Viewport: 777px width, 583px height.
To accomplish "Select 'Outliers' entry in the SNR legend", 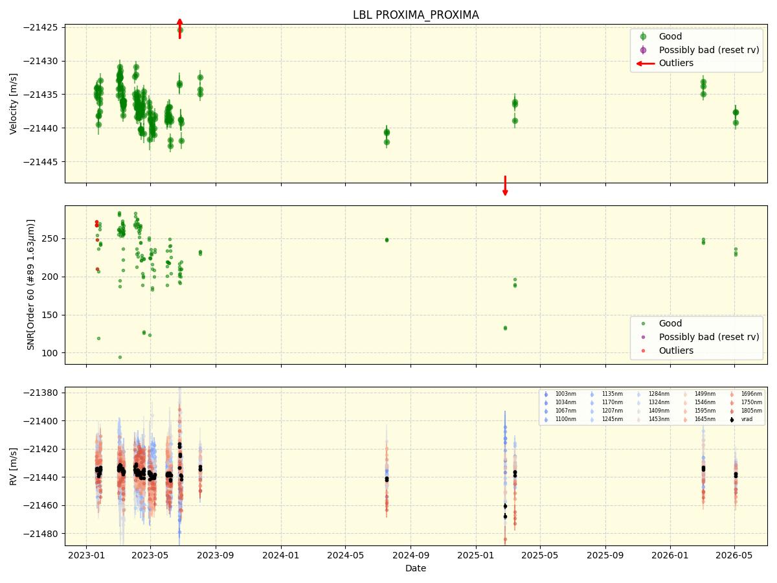I will pyautogui.click(x=676, y=350).
